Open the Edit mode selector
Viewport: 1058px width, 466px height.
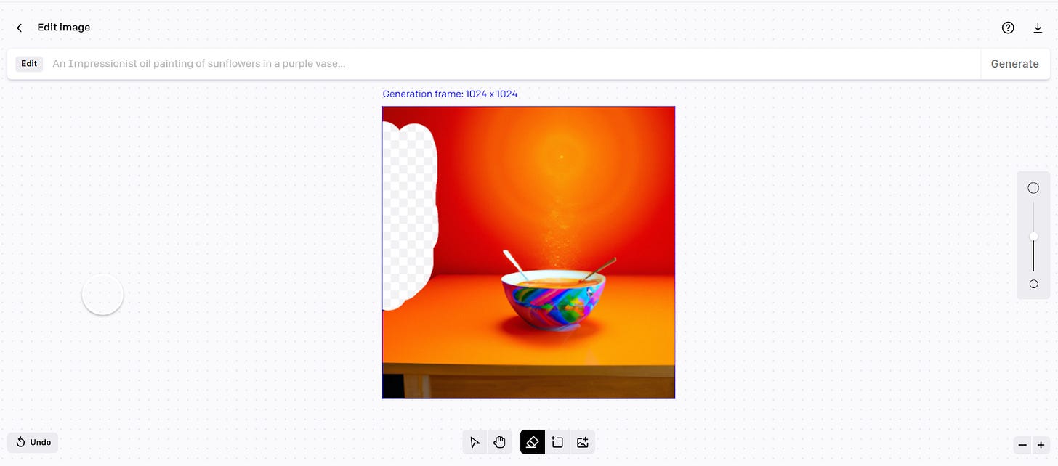click(29, 63)
